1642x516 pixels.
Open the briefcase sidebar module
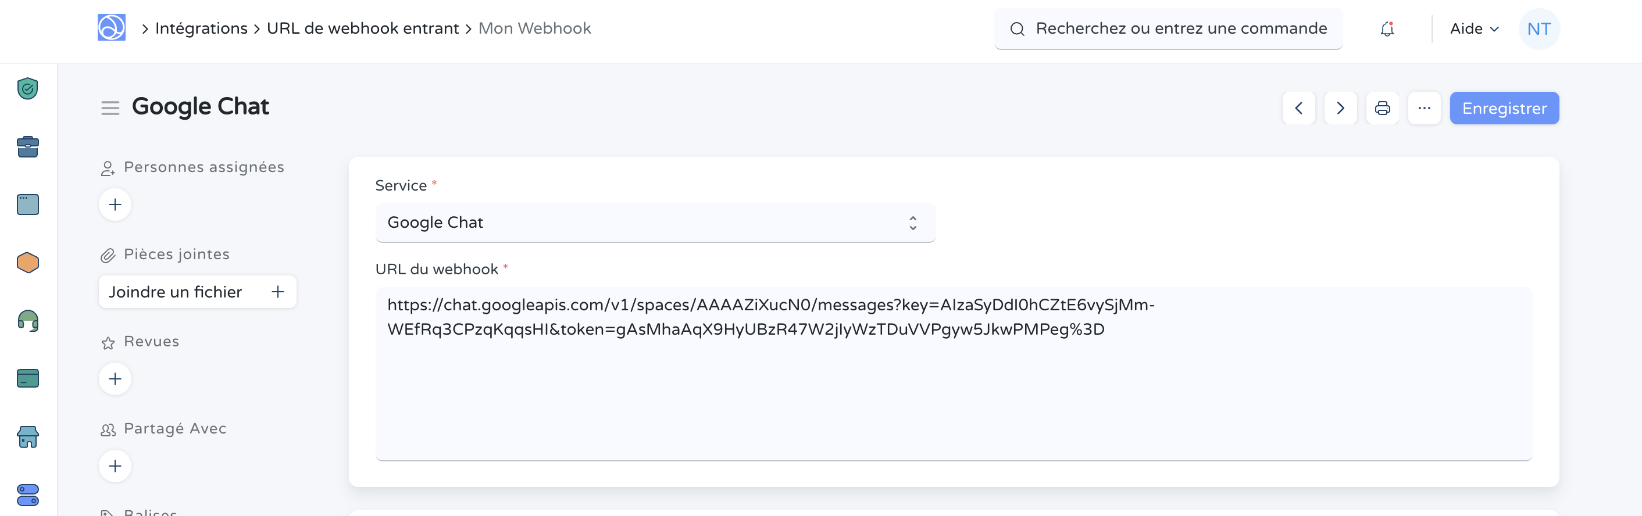(x=27, y=146)
